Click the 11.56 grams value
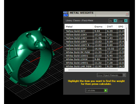Image resolution: width=139 pixels, height=104 pixels. [98, 38]
